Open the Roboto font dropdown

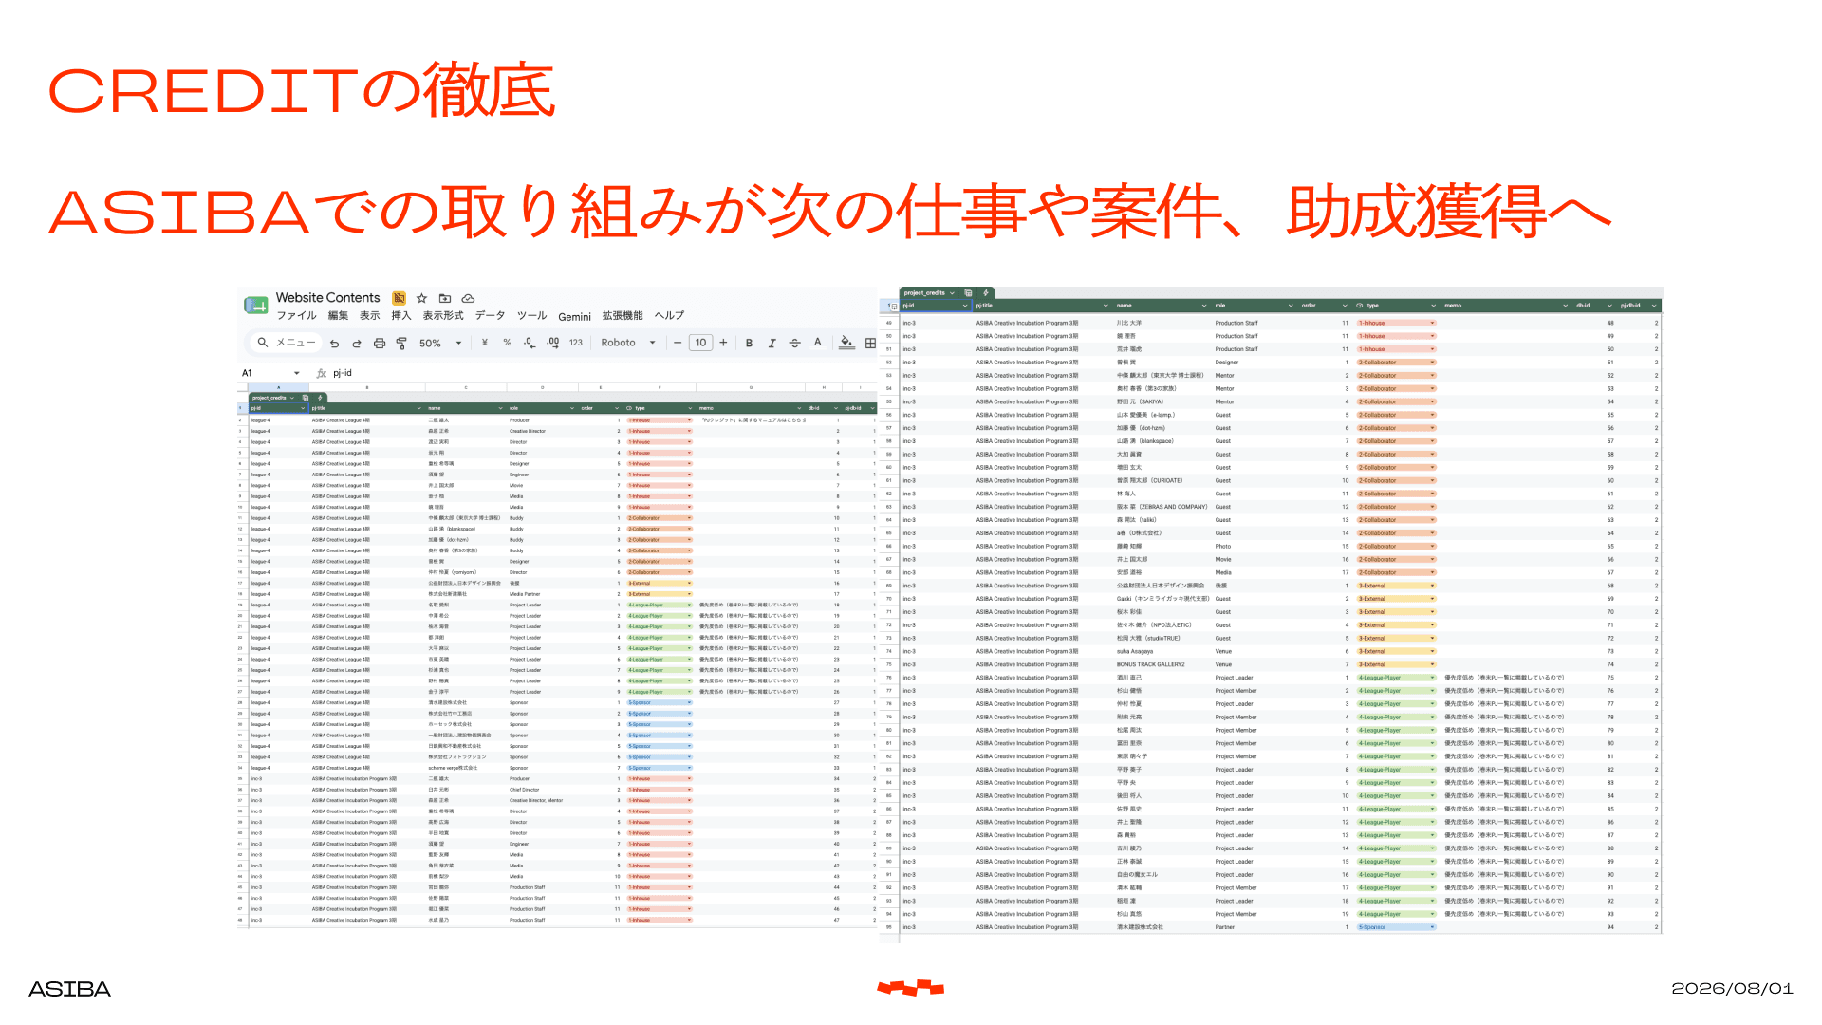tap(628, 343)
